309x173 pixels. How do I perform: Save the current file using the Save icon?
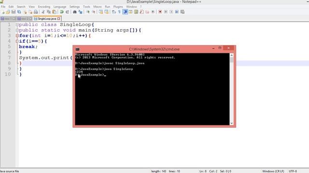point(14,12)
